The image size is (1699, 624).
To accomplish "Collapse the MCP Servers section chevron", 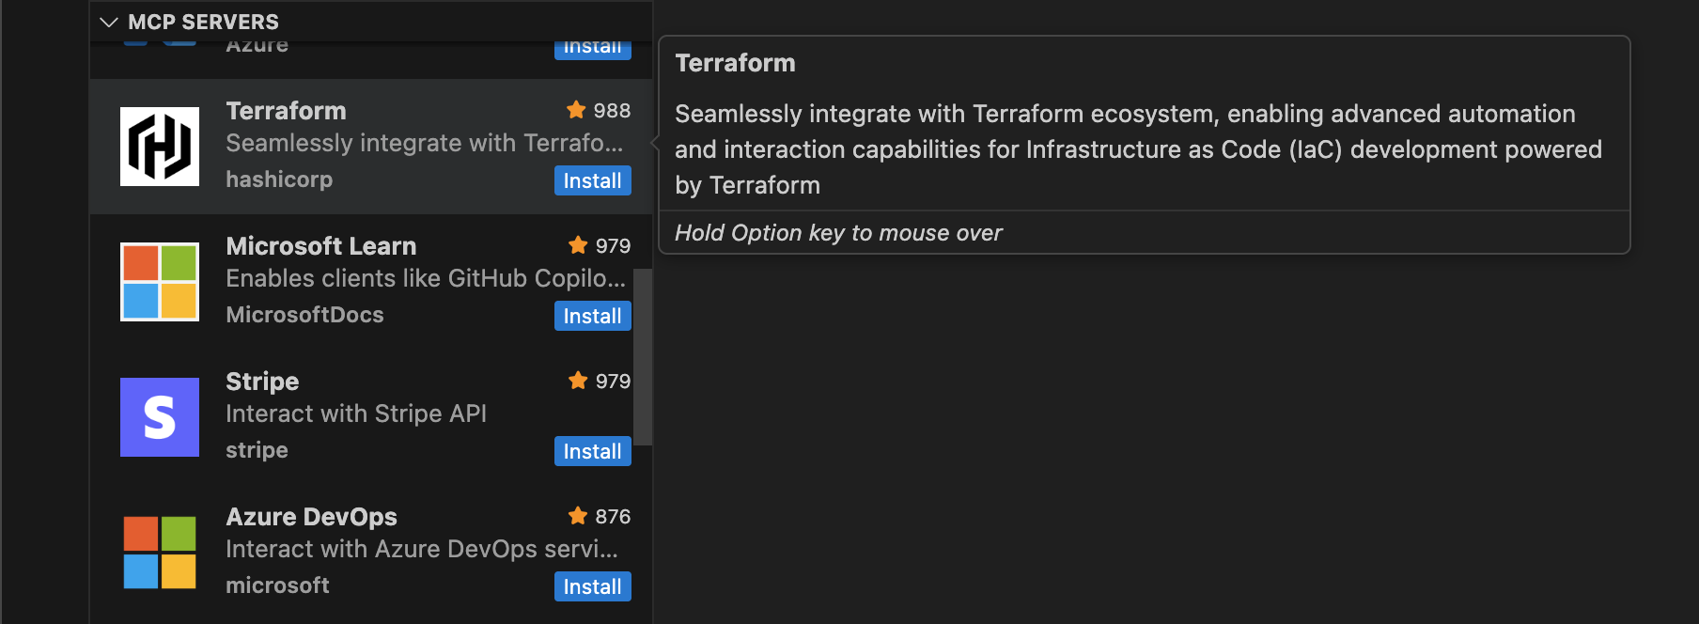I will (109, 22).
